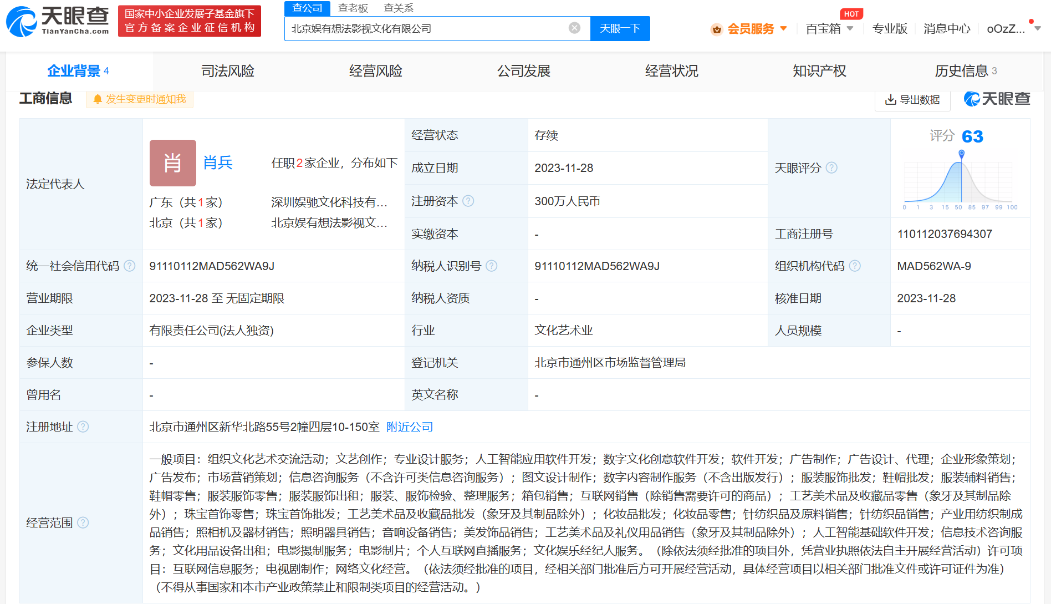1051x604 pixels.
Task: Open the help icon next to 注册地址
Action: [x=84, y=427]
